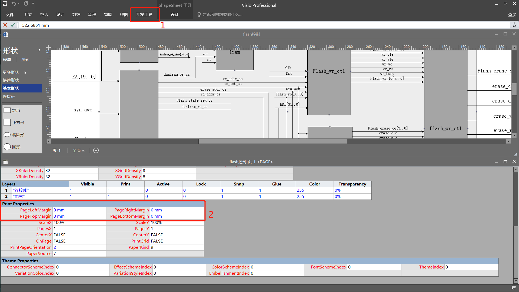Click the Save icon in quick access toolbar

pos(5,4)
